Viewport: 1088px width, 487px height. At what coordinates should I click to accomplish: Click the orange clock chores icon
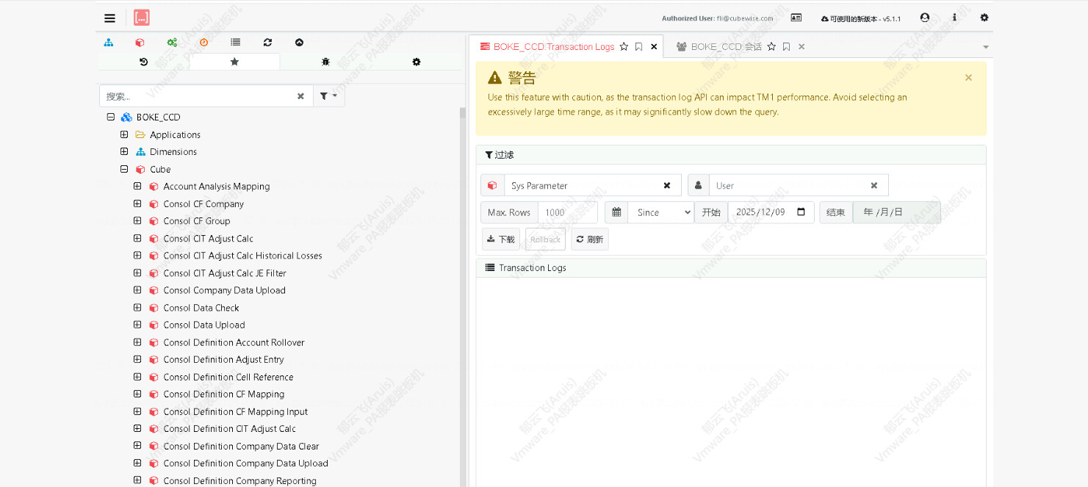click(203, 43)
